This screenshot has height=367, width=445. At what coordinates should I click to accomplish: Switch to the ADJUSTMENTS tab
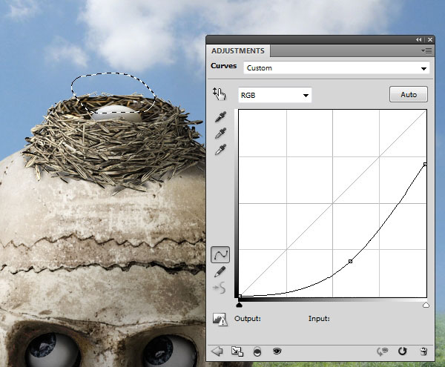click(238, 50)
